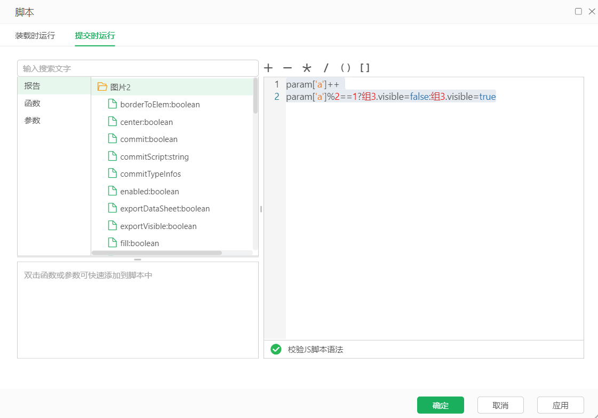Click file icon beside fill:boolean
The width and height of the screenshot is (598, 418).
pos(112,243)
